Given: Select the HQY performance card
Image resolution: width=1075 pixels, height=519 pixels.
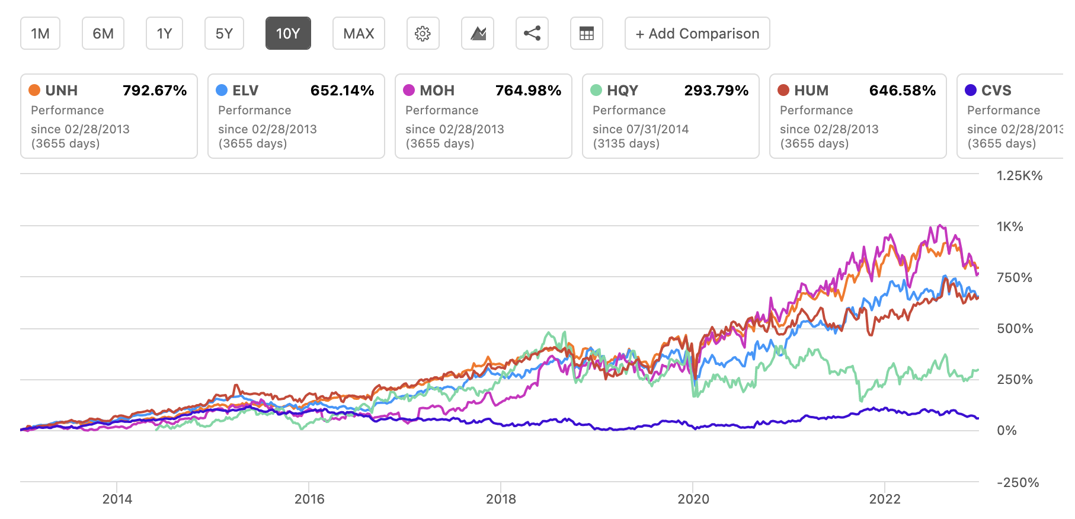Looking at the screenshot, I should (671, 116).
